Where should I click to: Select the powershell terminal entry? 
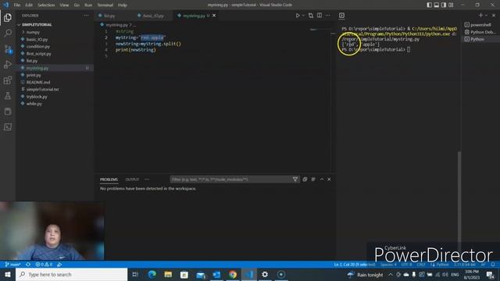tap(480, 24)
